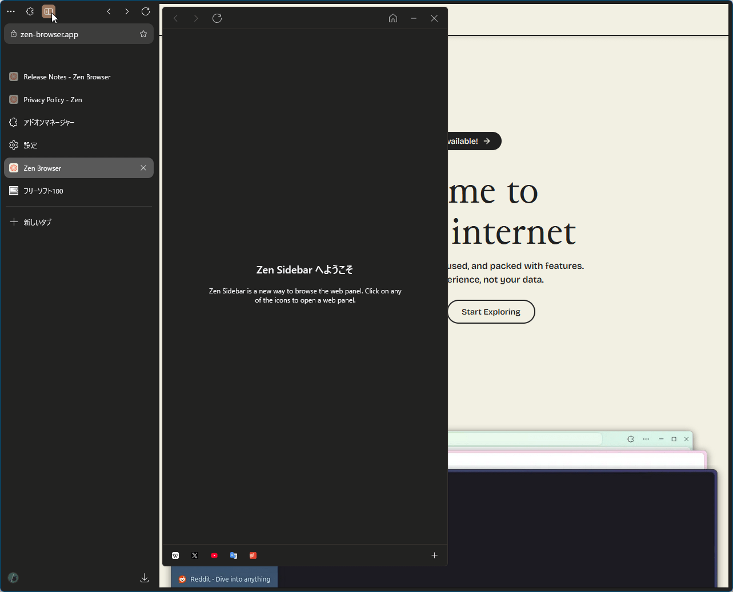Click the Start Exploring button
This screenshot has height=592, width=733.
click(x=491, y=312)
